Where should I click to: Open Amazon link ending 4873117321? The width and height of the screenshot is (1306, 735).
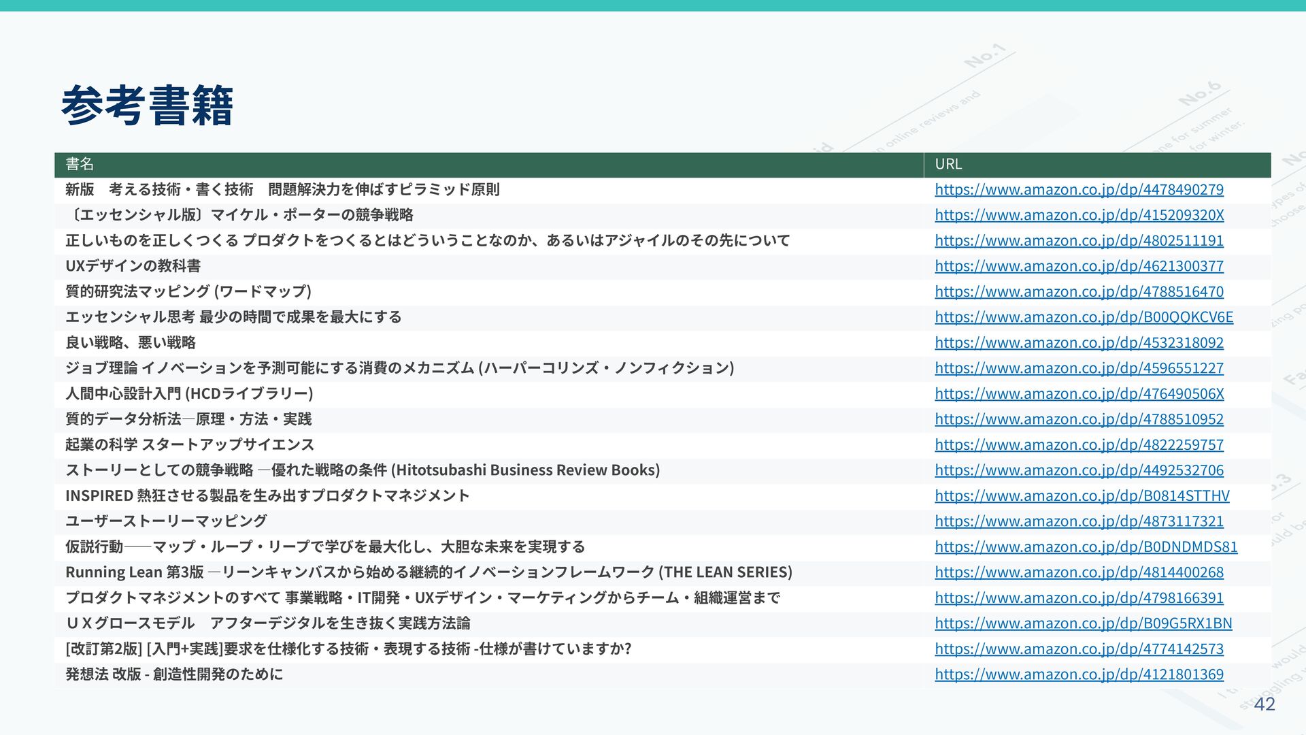(x=1079, y=521)
